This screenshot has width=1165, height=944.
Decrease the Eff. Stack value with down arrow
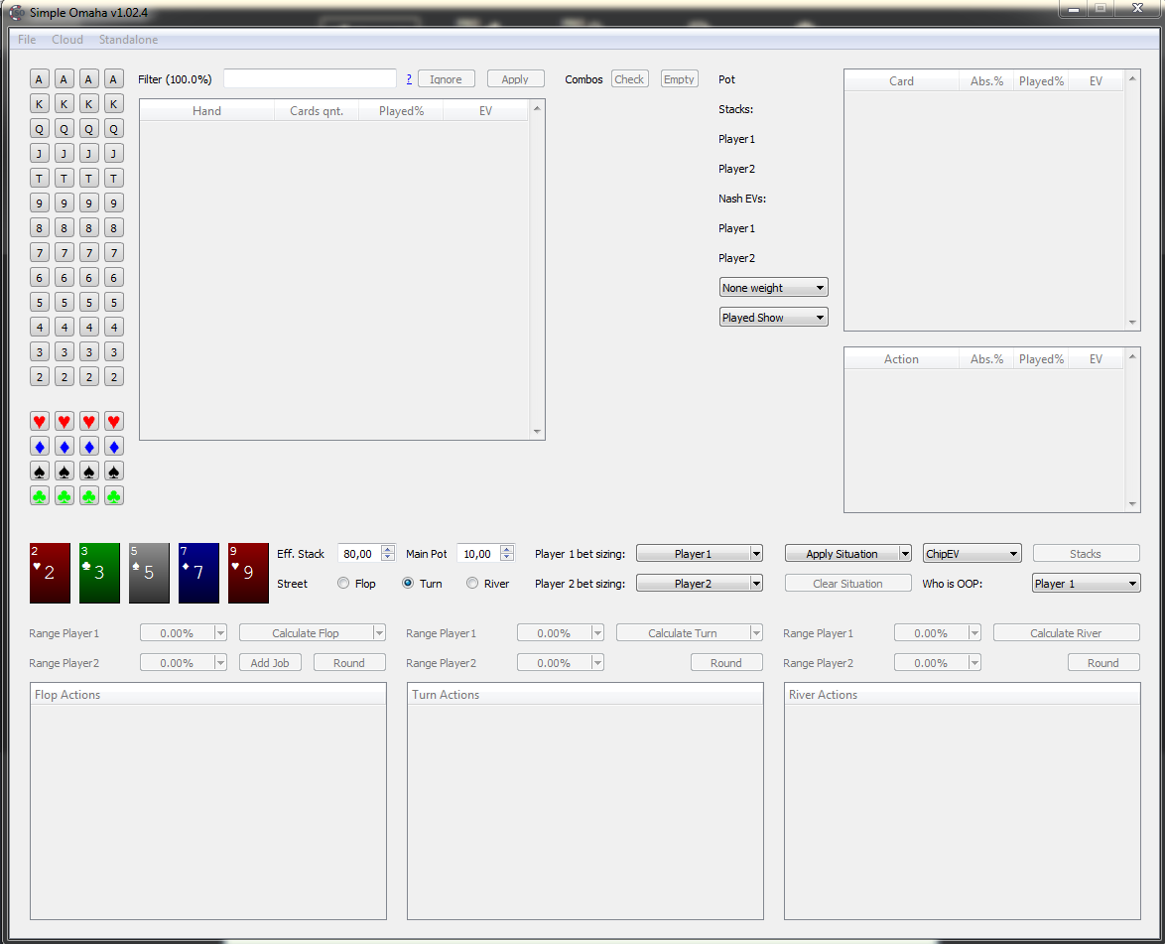[x=388, y=557]
